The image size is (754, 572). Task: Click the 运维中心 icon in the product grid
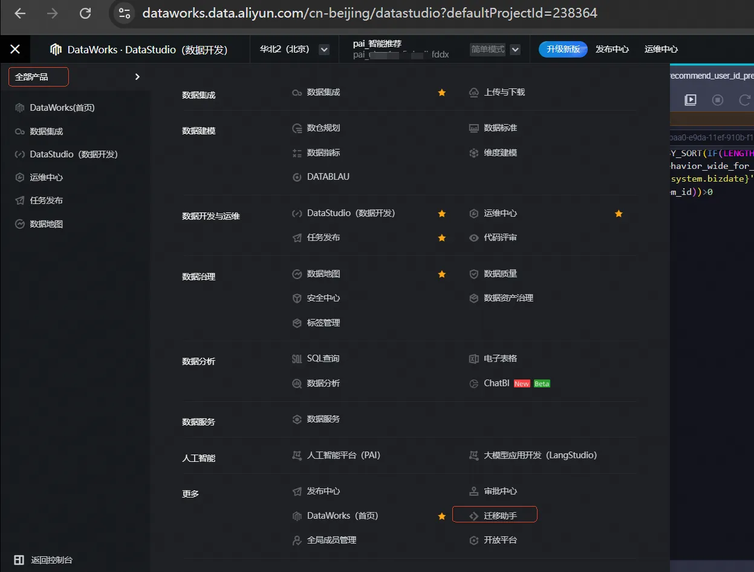coord(474,214)
